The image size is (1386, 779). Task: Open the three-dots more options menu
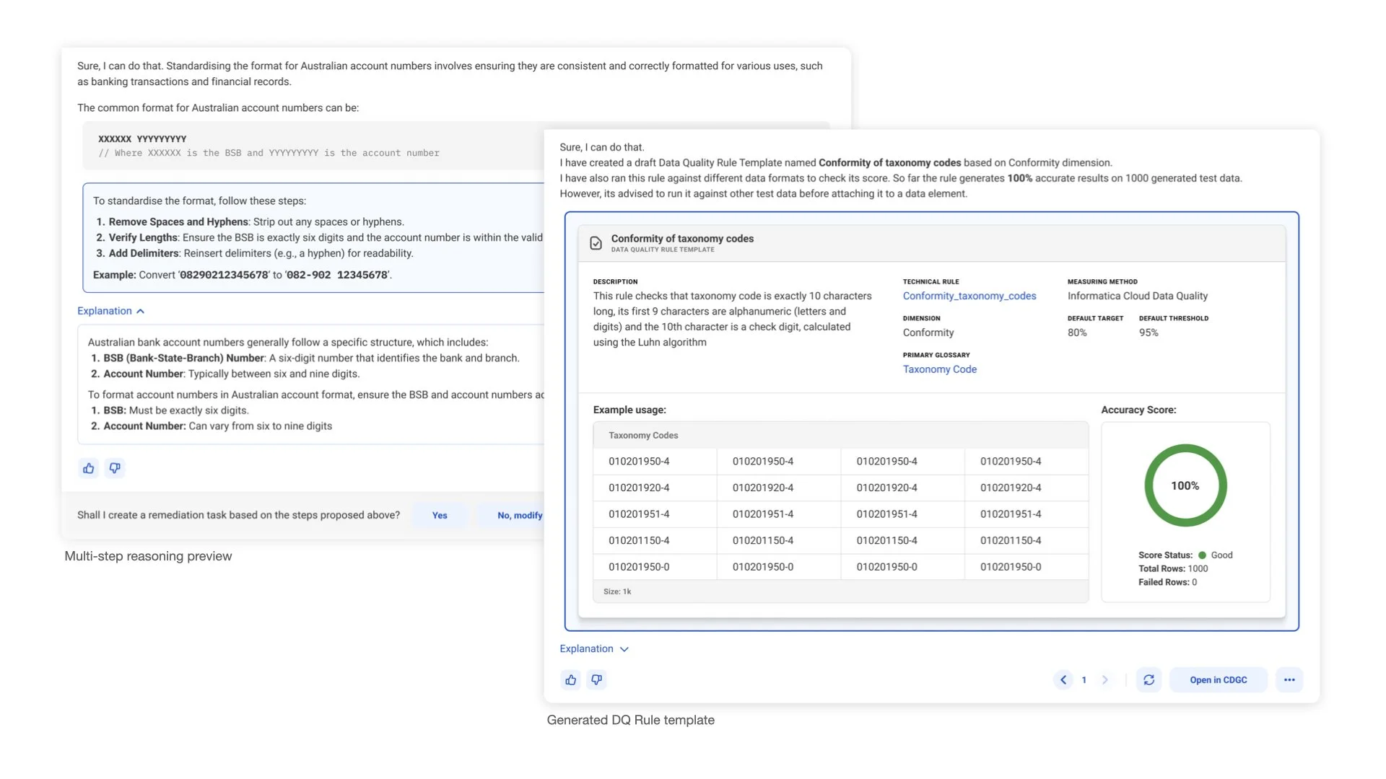tap(1289, 679)
